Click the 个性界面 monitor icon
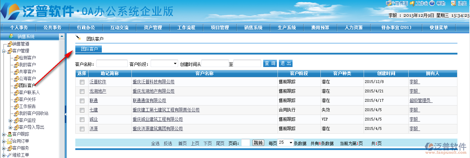The image size is (470, 158). 388,3
